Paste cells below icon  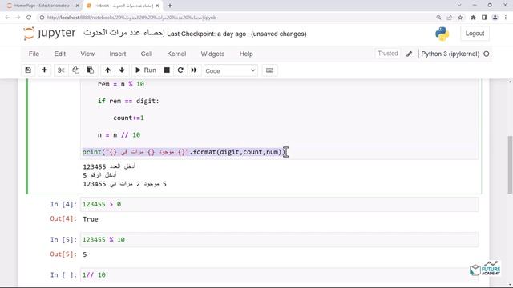[x=91, y=70]
